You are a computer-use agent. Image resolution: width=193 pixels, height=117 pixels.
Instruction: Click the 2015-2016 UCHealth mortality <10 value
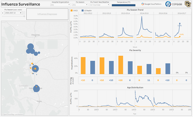pos(167,80)
